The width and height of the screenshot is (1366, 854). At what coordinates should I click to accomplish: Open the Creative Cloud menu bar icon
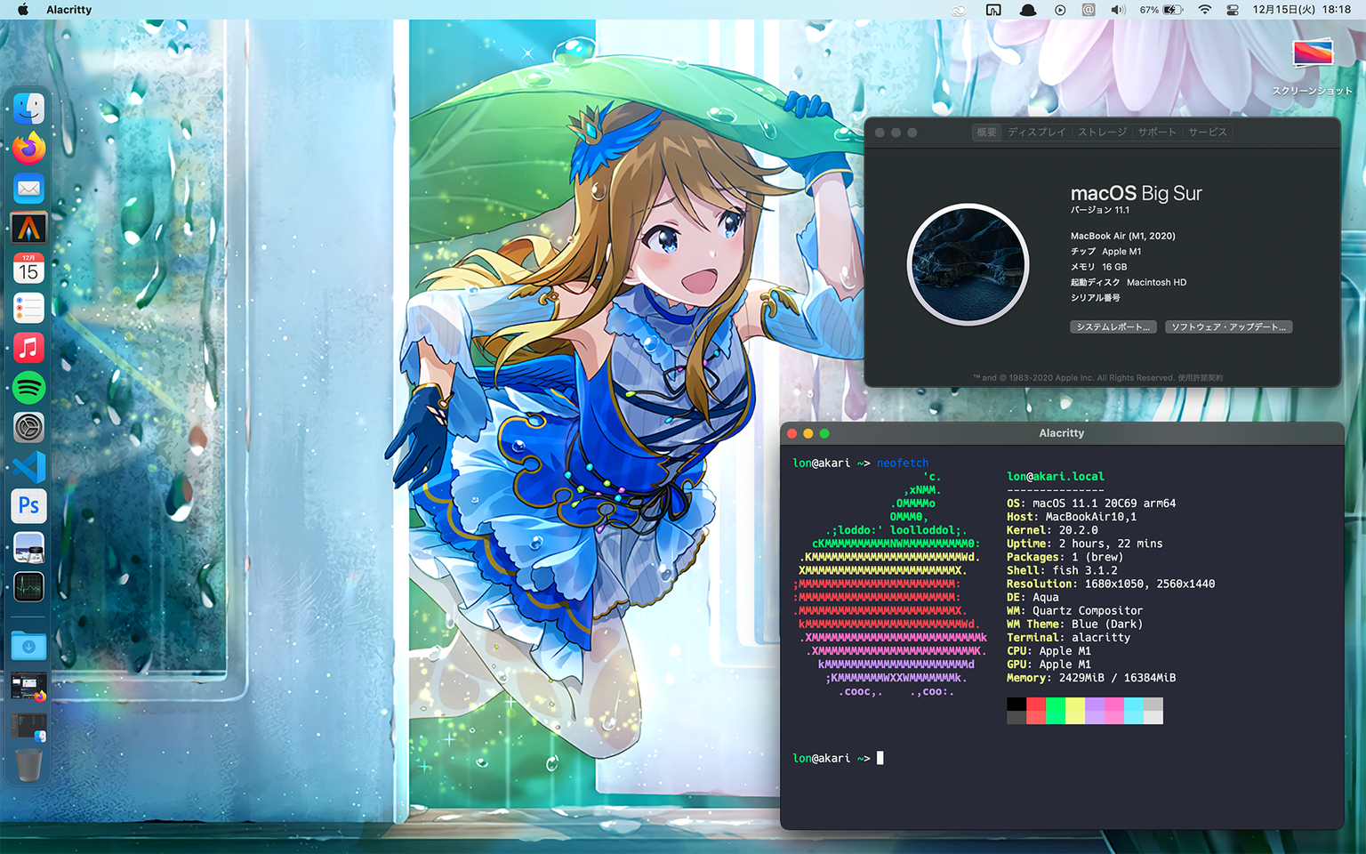(959, 10)
